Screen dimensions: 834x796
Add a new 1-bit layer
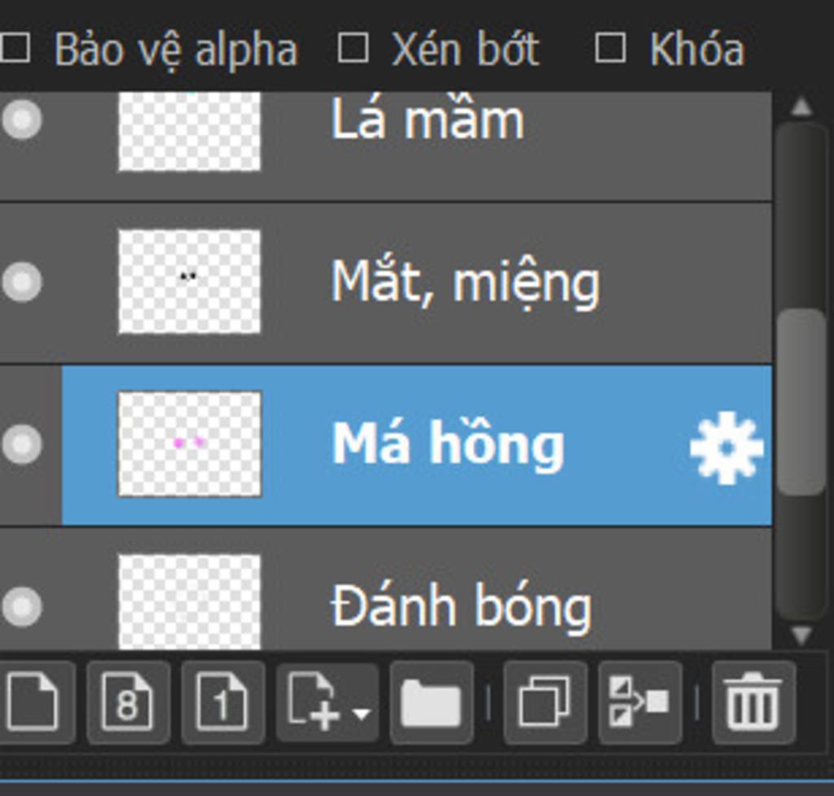pos(222,701)
